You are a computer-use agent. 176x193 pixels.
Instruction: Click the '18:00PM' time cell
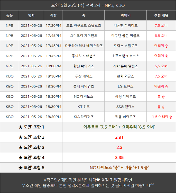point(53,66)
